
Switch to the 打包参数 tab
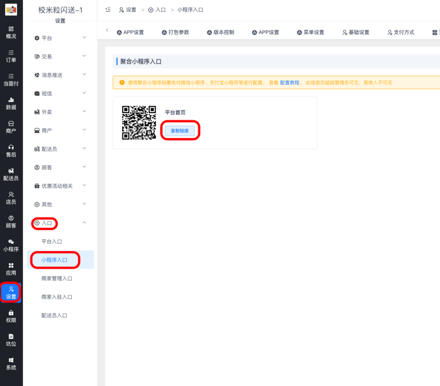[x=175, y=32]
